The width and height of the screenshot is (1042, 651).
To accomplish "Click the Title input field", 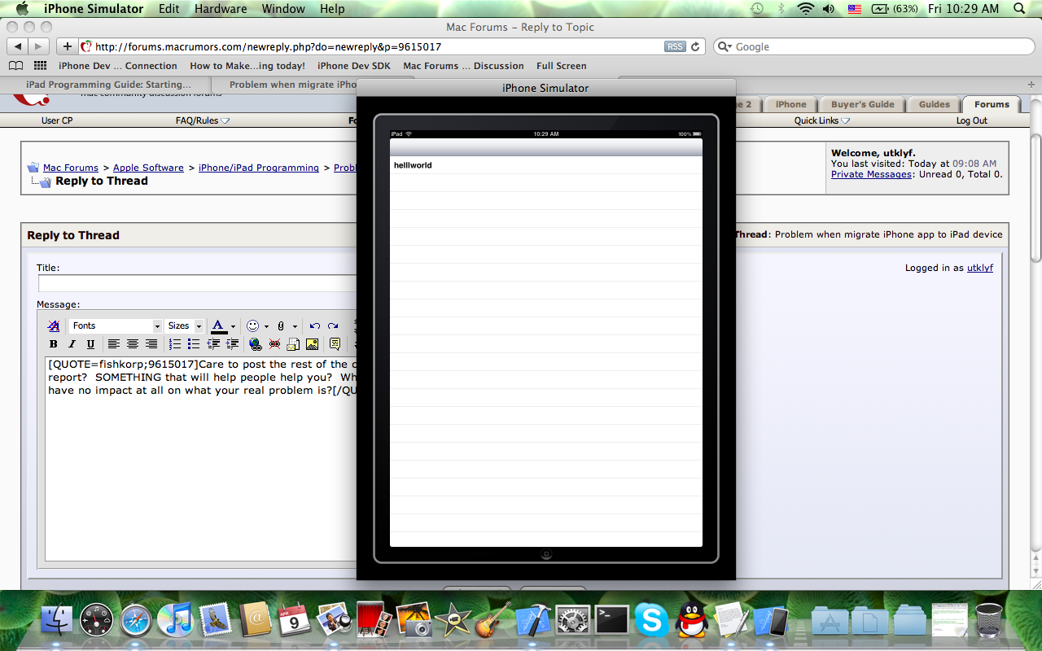I will (x=198, y=283).
